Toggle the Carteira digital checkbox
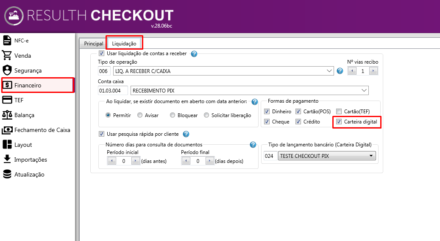 (339, 122)
